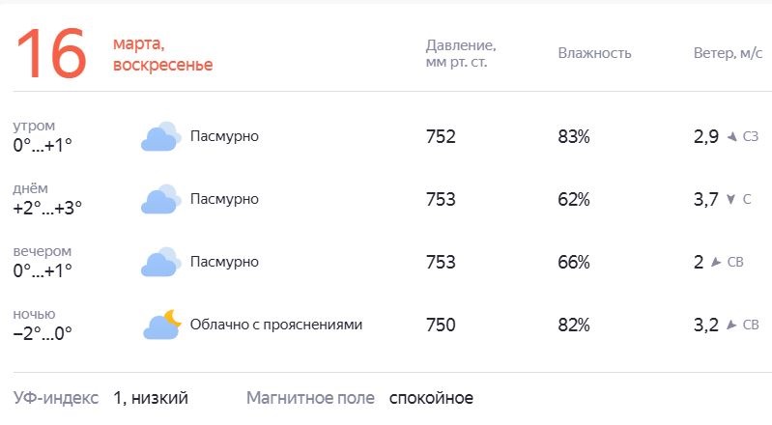The image size is (772, 425).
Task: Click the 'марта, воскресенье' date label
Action: pos(163,54)
